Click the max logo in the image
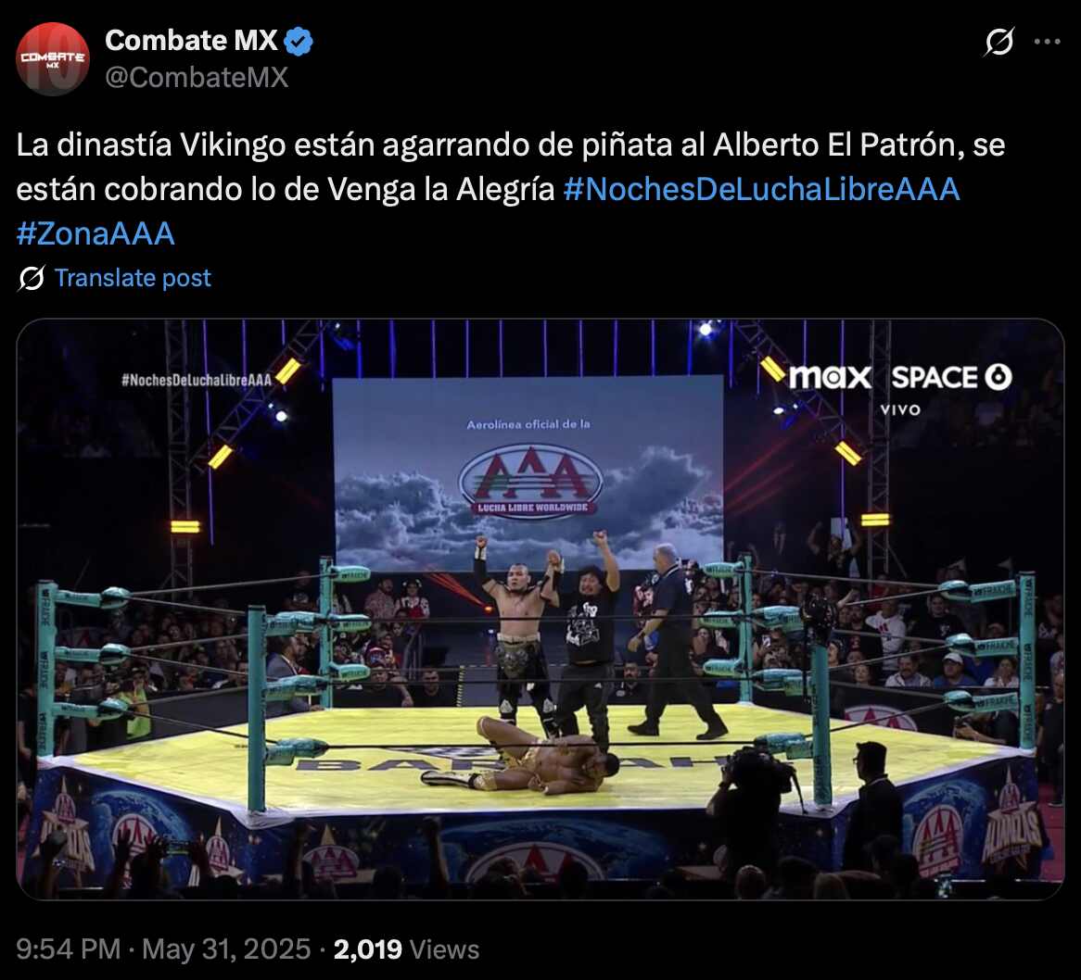The image size is (1081, 980). 830,377
